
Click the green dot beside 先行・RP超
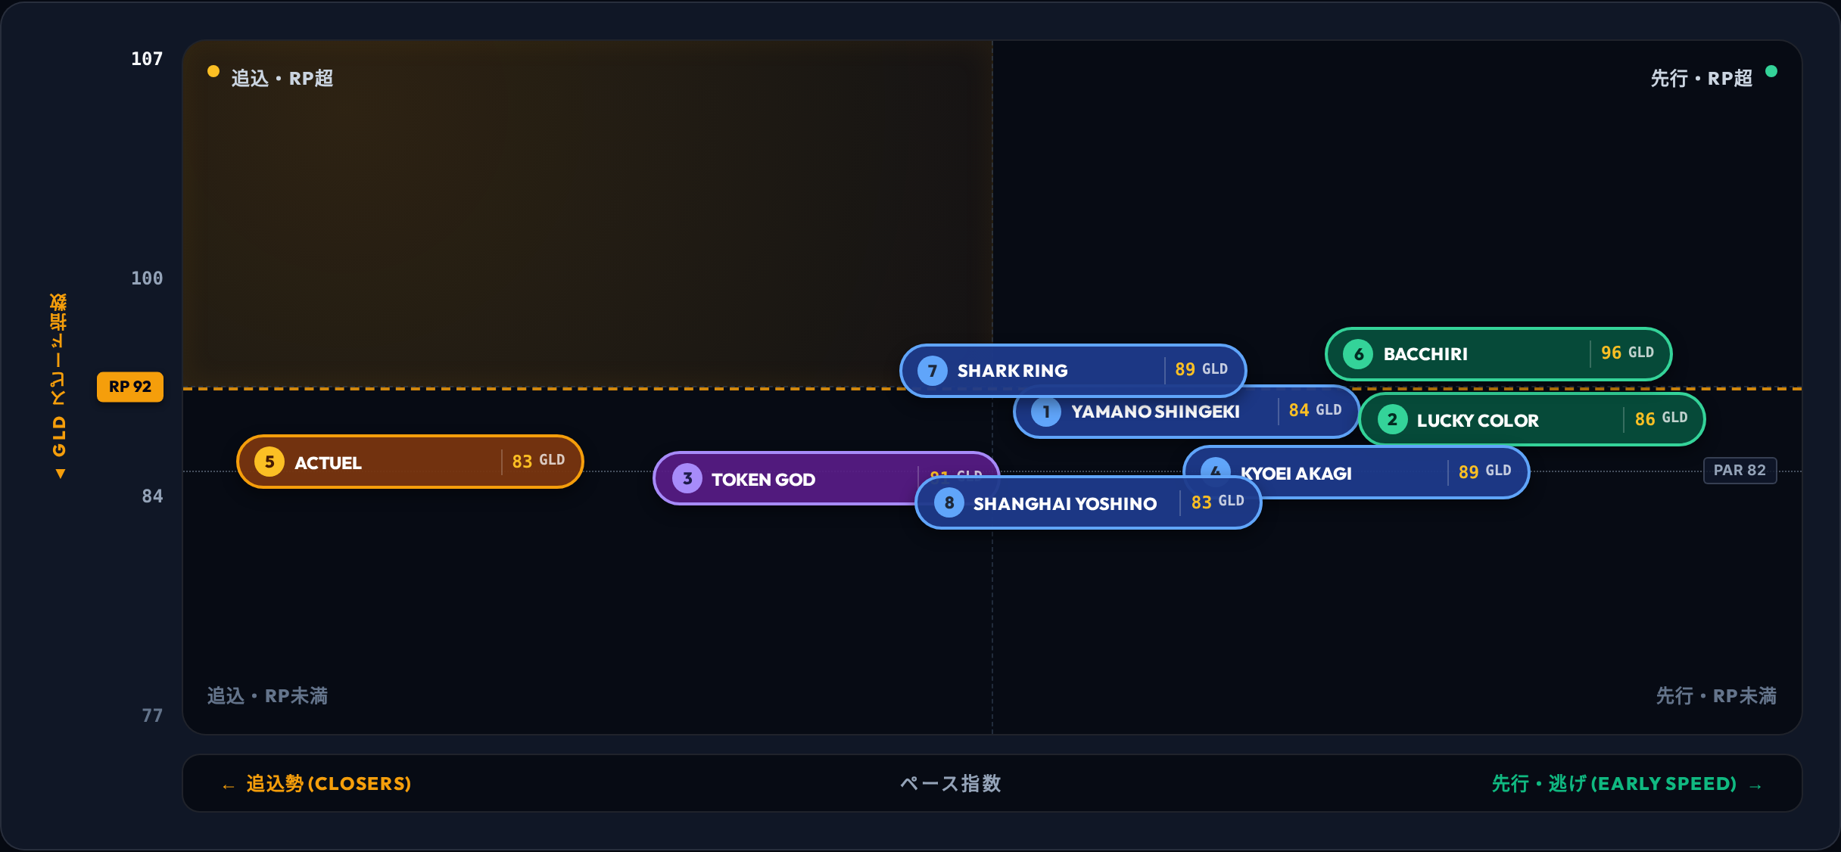pos(1771,71)
